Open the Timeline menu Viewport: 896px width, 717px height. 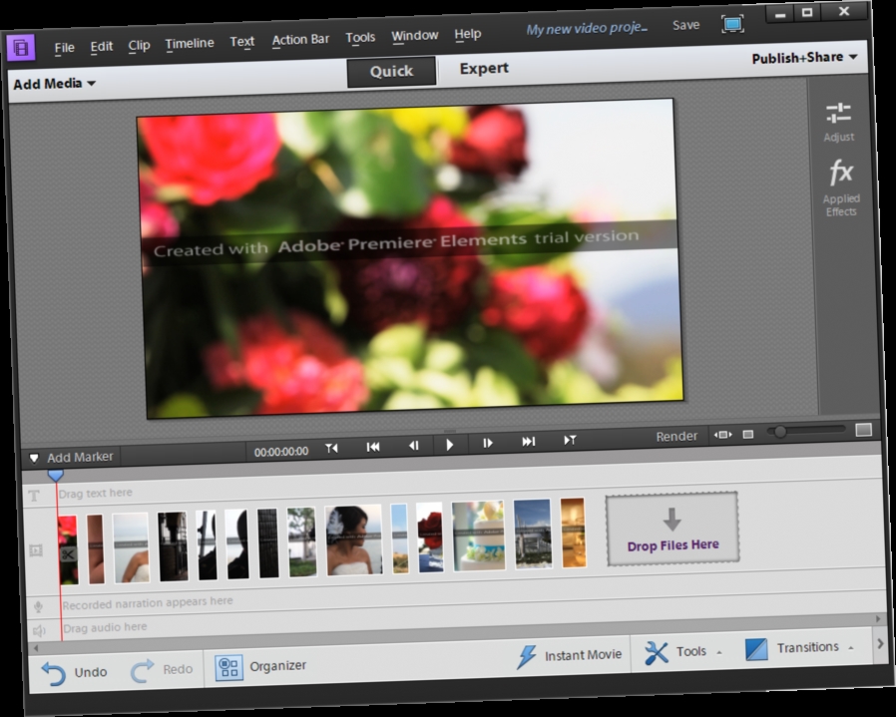click(190, 44)
